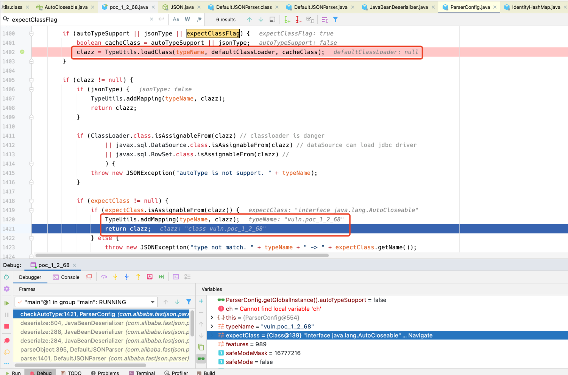Image resolution: width=568 pixels, height=375 pixels.
Task: Go to next search occurrence
Action: [261, 19]
